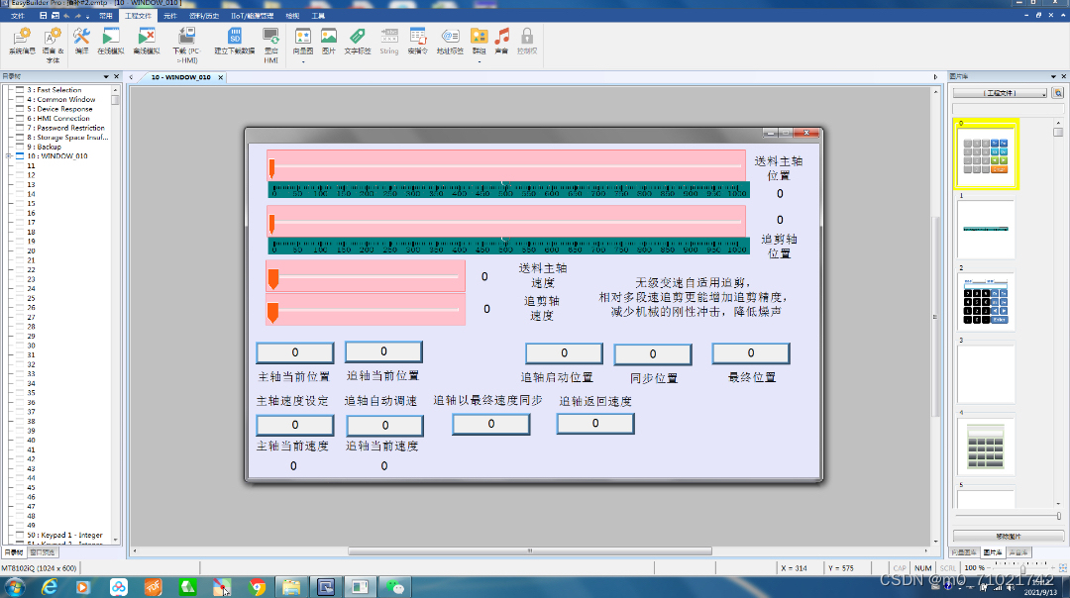Open WeChat from the taskbar
This screenshot has height=598, width=1070.
pos(395,586)
